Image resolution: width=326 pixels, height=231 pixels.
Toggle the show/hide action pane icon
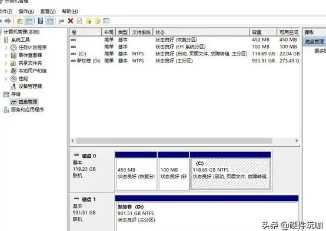(50, 21)
